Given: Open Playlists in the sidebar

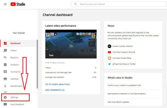Looking at the screenshot, I should 14,58.
